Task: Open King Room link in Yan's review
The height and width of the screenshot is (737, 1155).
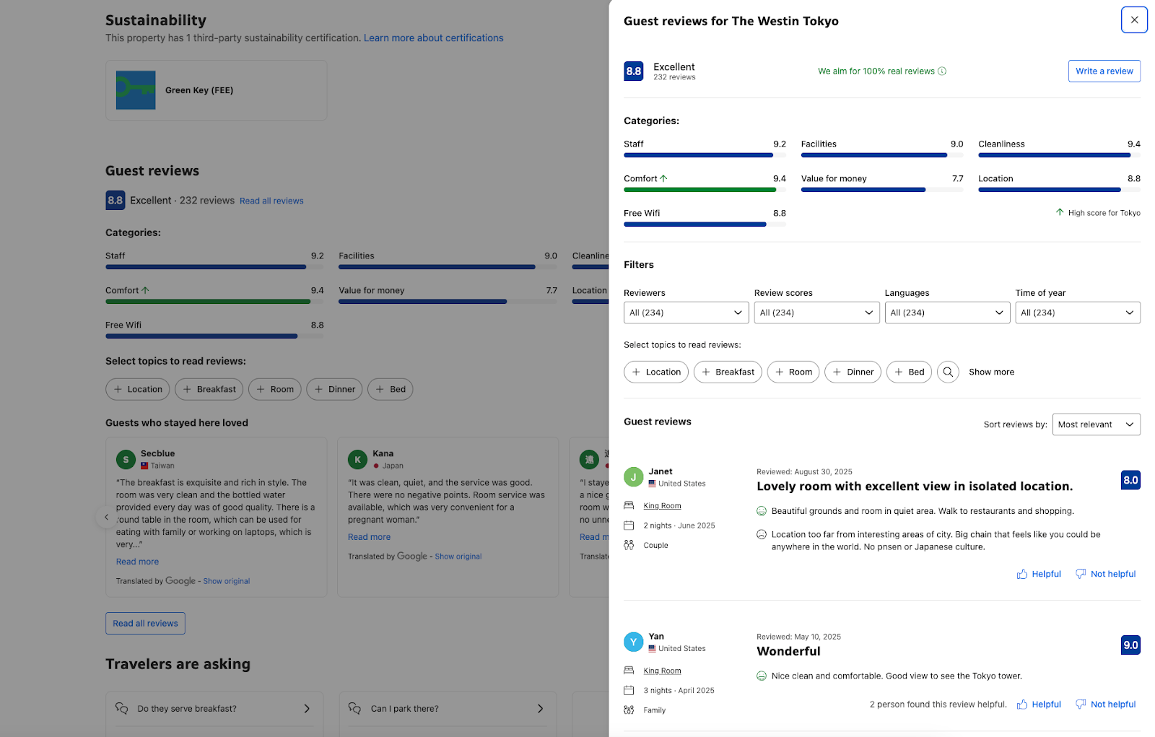Action: (662, 671)
